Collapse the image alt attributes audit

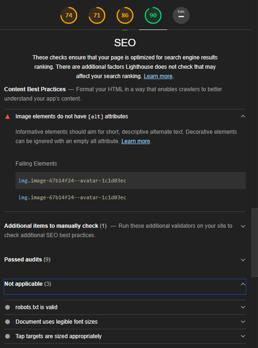(243, 116)
